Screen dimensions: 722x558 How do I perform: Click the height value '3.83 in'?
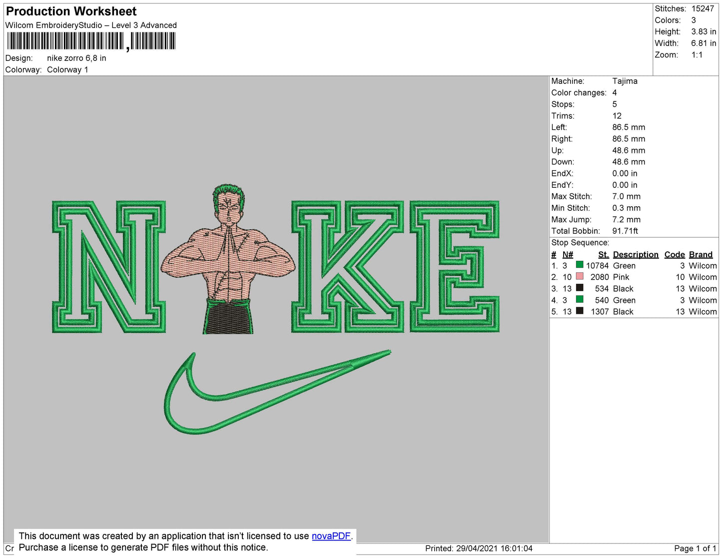tap(704, 31)
